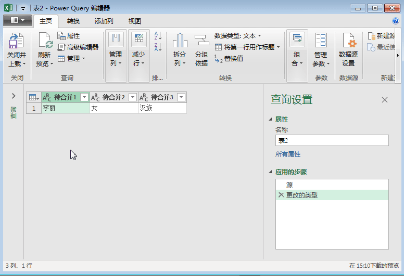This screenshot has width=404, height=276.
Task: Click the 关闭并上载 (Close & Load) icon
Action: (16, 41)
